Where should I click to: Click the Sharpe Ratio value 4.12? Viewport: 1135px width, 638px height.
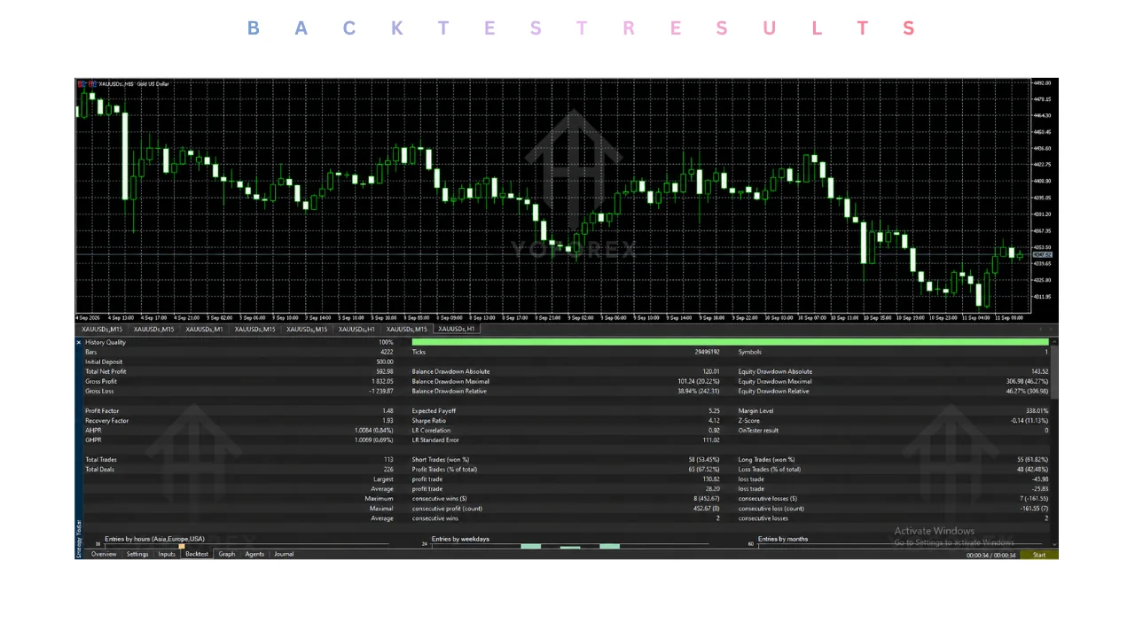point(715,421)
